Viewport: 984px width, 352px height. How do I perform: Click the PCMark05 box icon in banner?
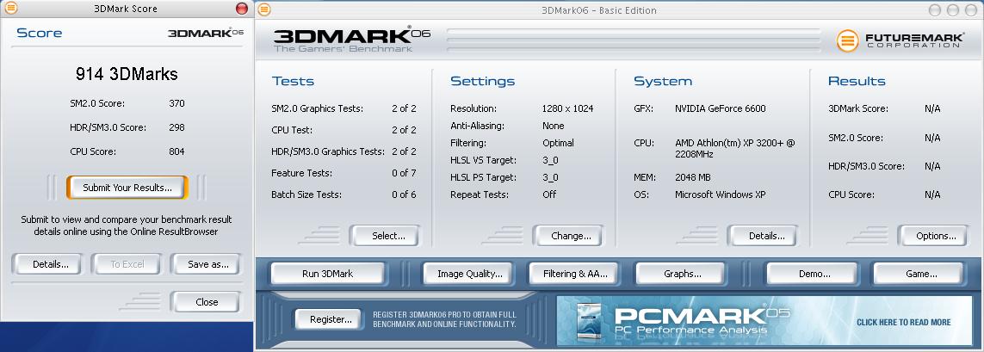[x=589, y=322]
